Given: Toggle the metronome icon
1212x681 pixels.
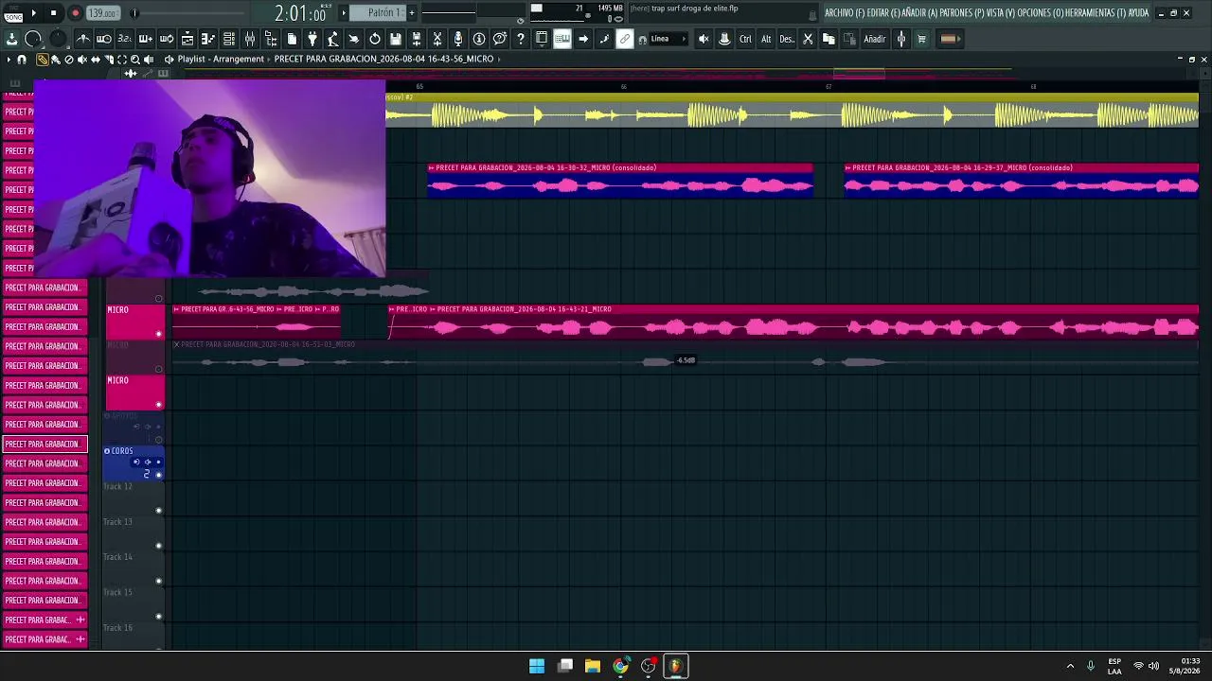Looking at the screenshot, I should (83, 39).
